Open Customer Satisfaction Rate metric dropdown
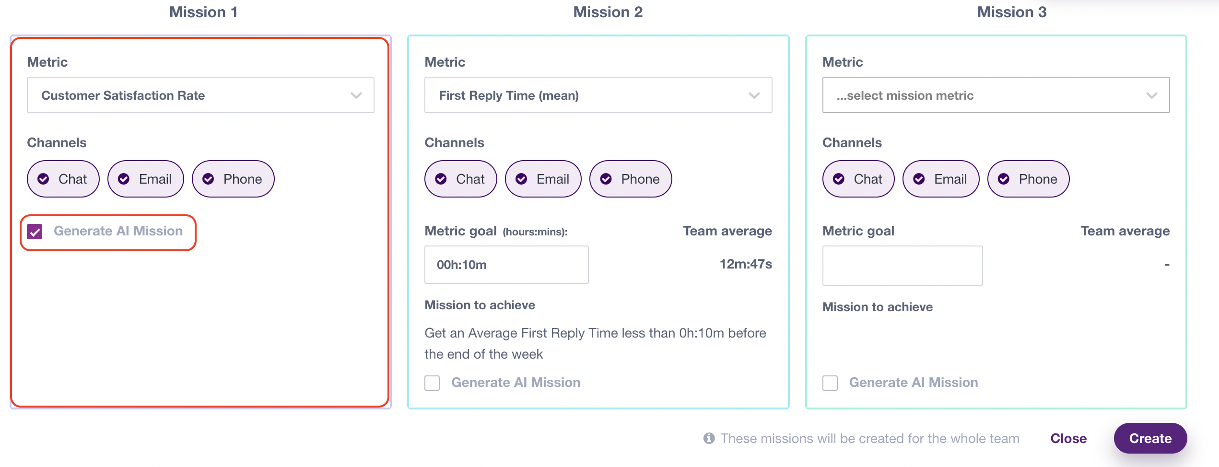This screenshot has width=1219, height=467. click(200, 95)
